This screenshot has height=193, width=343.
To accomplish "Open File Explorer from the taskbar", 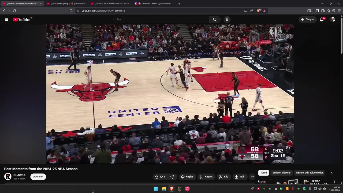I will coord(164,189).
